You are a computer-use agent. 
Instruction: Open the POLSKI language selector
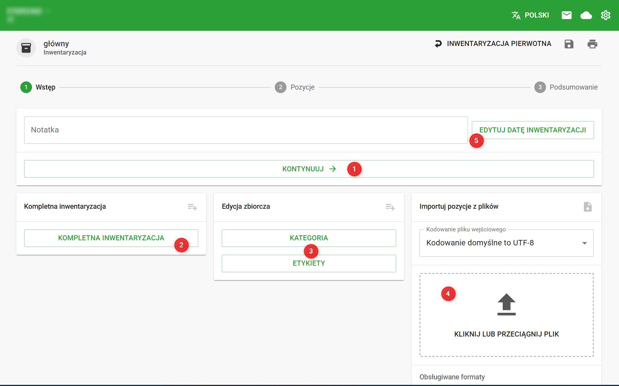tap(530, 15)
